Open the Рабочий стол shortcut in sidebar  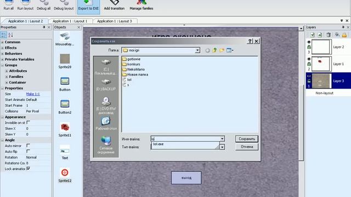tap(106, 123)
